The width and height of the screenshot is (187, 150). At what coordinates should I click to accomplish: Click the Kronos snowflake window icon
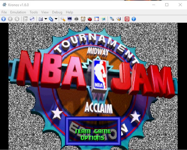(x=4, y=5)
